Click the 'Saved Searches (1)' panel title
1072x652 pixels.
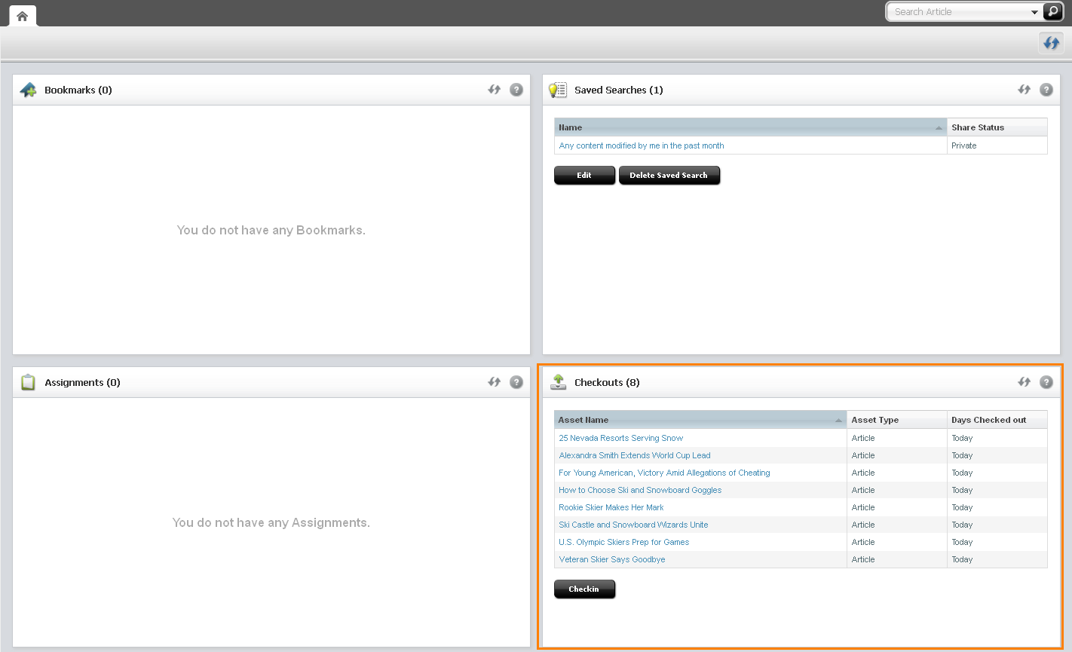[619, 90]
